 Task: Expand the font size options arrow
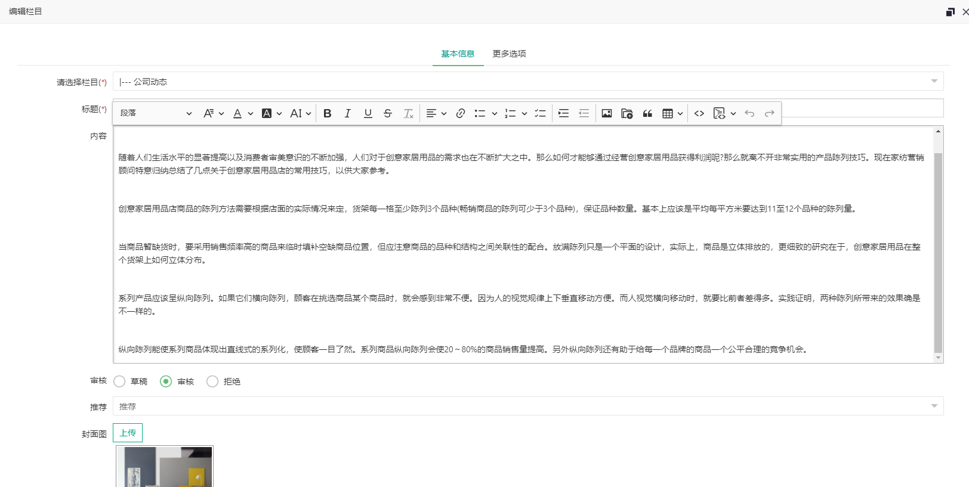click(x=308, y=113)
